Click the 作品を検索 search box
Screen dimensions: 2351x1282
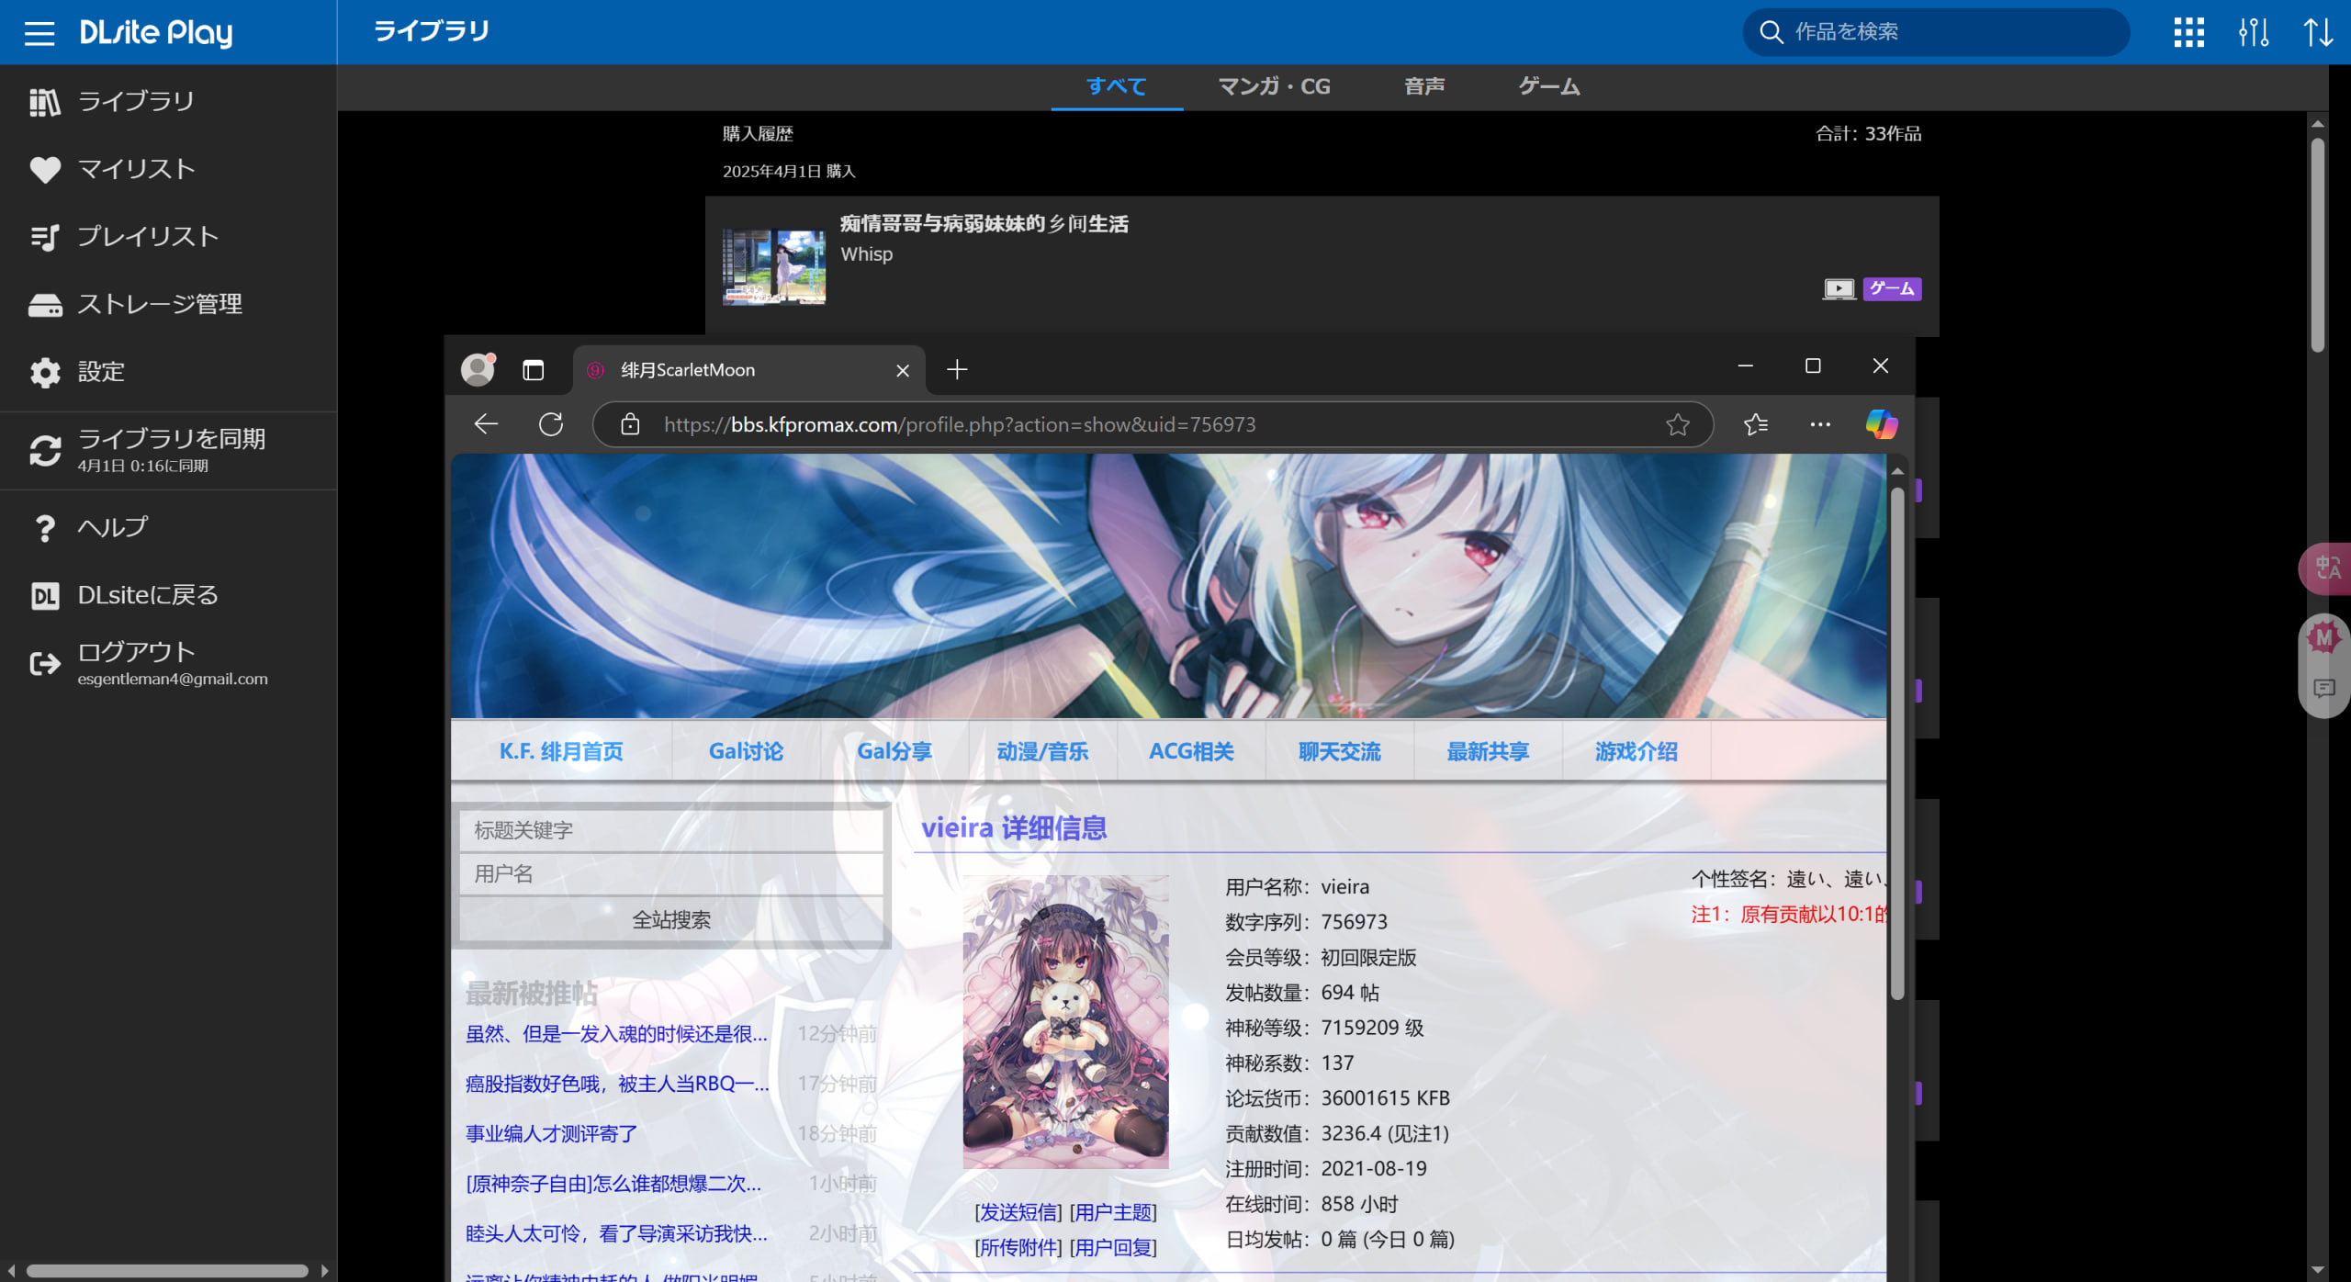pos(1936,33)
